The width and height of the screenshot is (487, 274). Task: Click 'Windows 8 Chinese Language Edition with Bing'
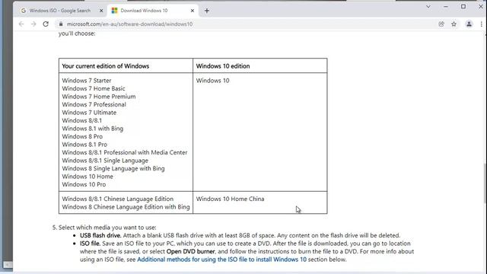click(x=126, y=207)
